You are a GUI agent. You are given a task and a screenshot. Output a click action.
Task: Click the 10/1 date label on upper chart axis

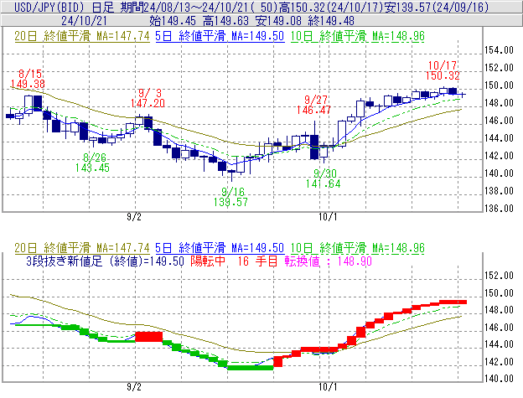[x=328, y=216]
